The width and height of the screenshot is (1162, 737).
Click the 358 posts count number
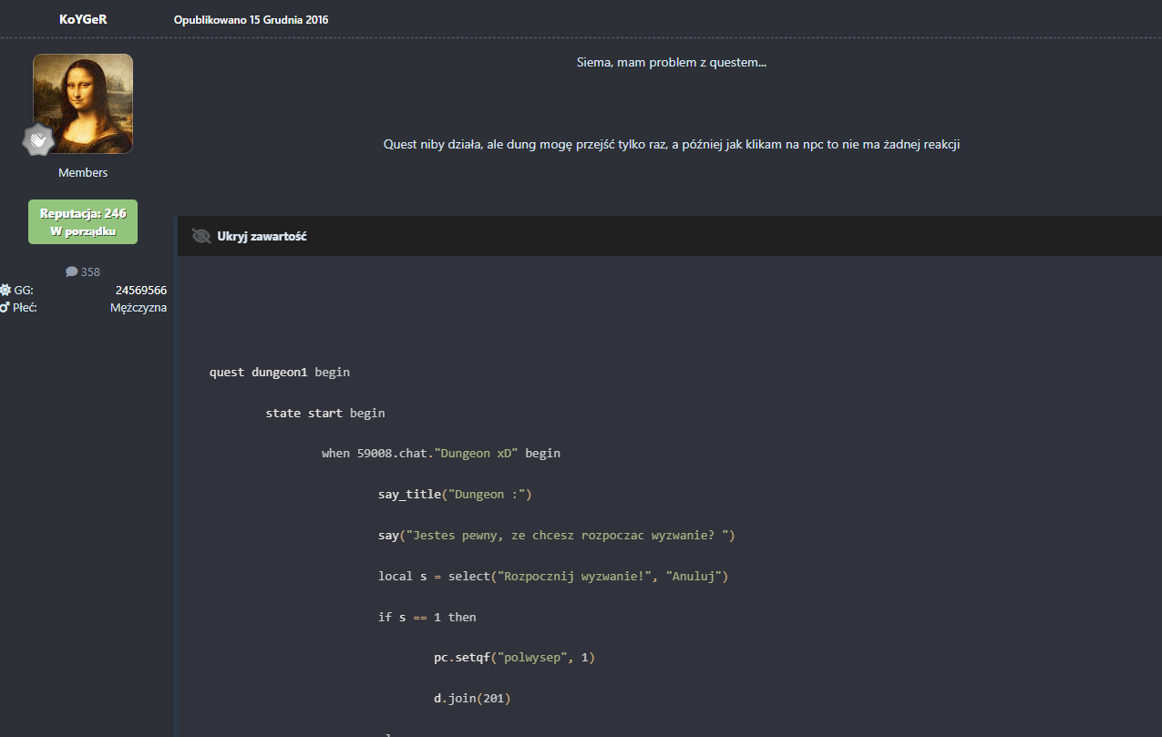(90, 271)
